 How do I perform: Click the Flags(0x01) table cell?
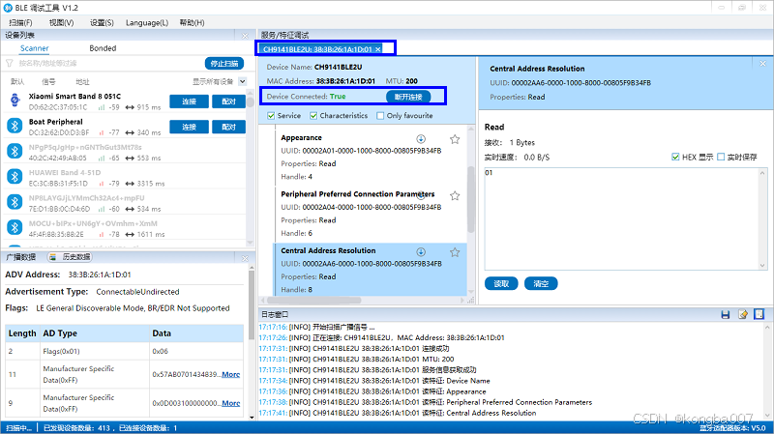click(x=95, y=351)
